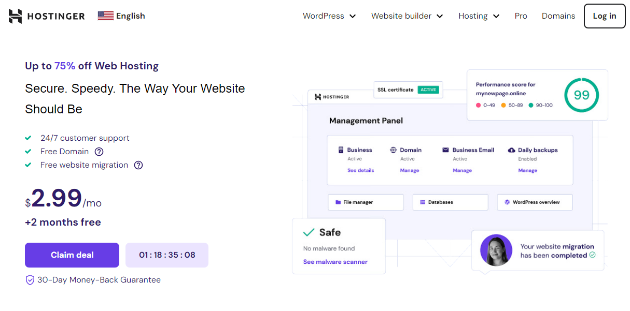Click the ACTIVE SSL certificate badge
Screen dimensions: 630x311
428,90
